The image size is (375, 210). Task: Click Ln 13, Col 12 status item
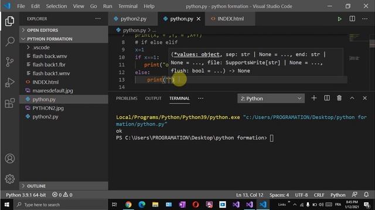[x=250, y=195]
